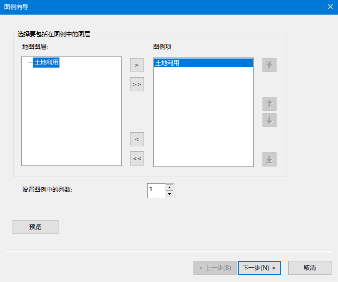Cancel the wizard with 取消

(310, 268)
